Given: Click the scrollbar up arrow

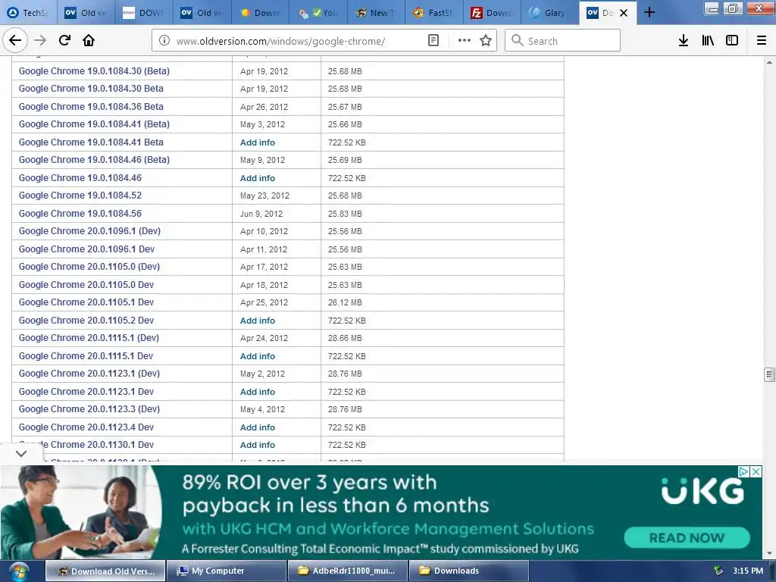Looking at the screenshot, I should 769,62.
